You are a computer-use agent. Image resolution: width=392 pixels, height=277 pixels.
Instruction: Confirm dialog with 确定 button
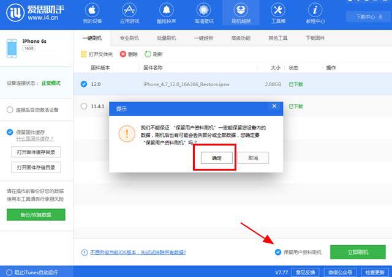[216, 158]
